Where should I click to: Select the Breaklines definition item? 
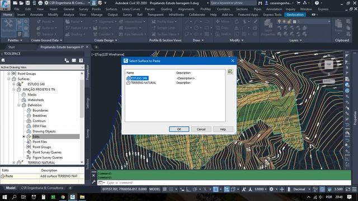(x=40, y=116)
